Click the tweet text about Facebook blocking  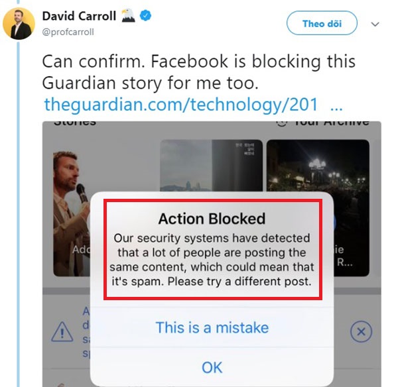tap(198, 72)
